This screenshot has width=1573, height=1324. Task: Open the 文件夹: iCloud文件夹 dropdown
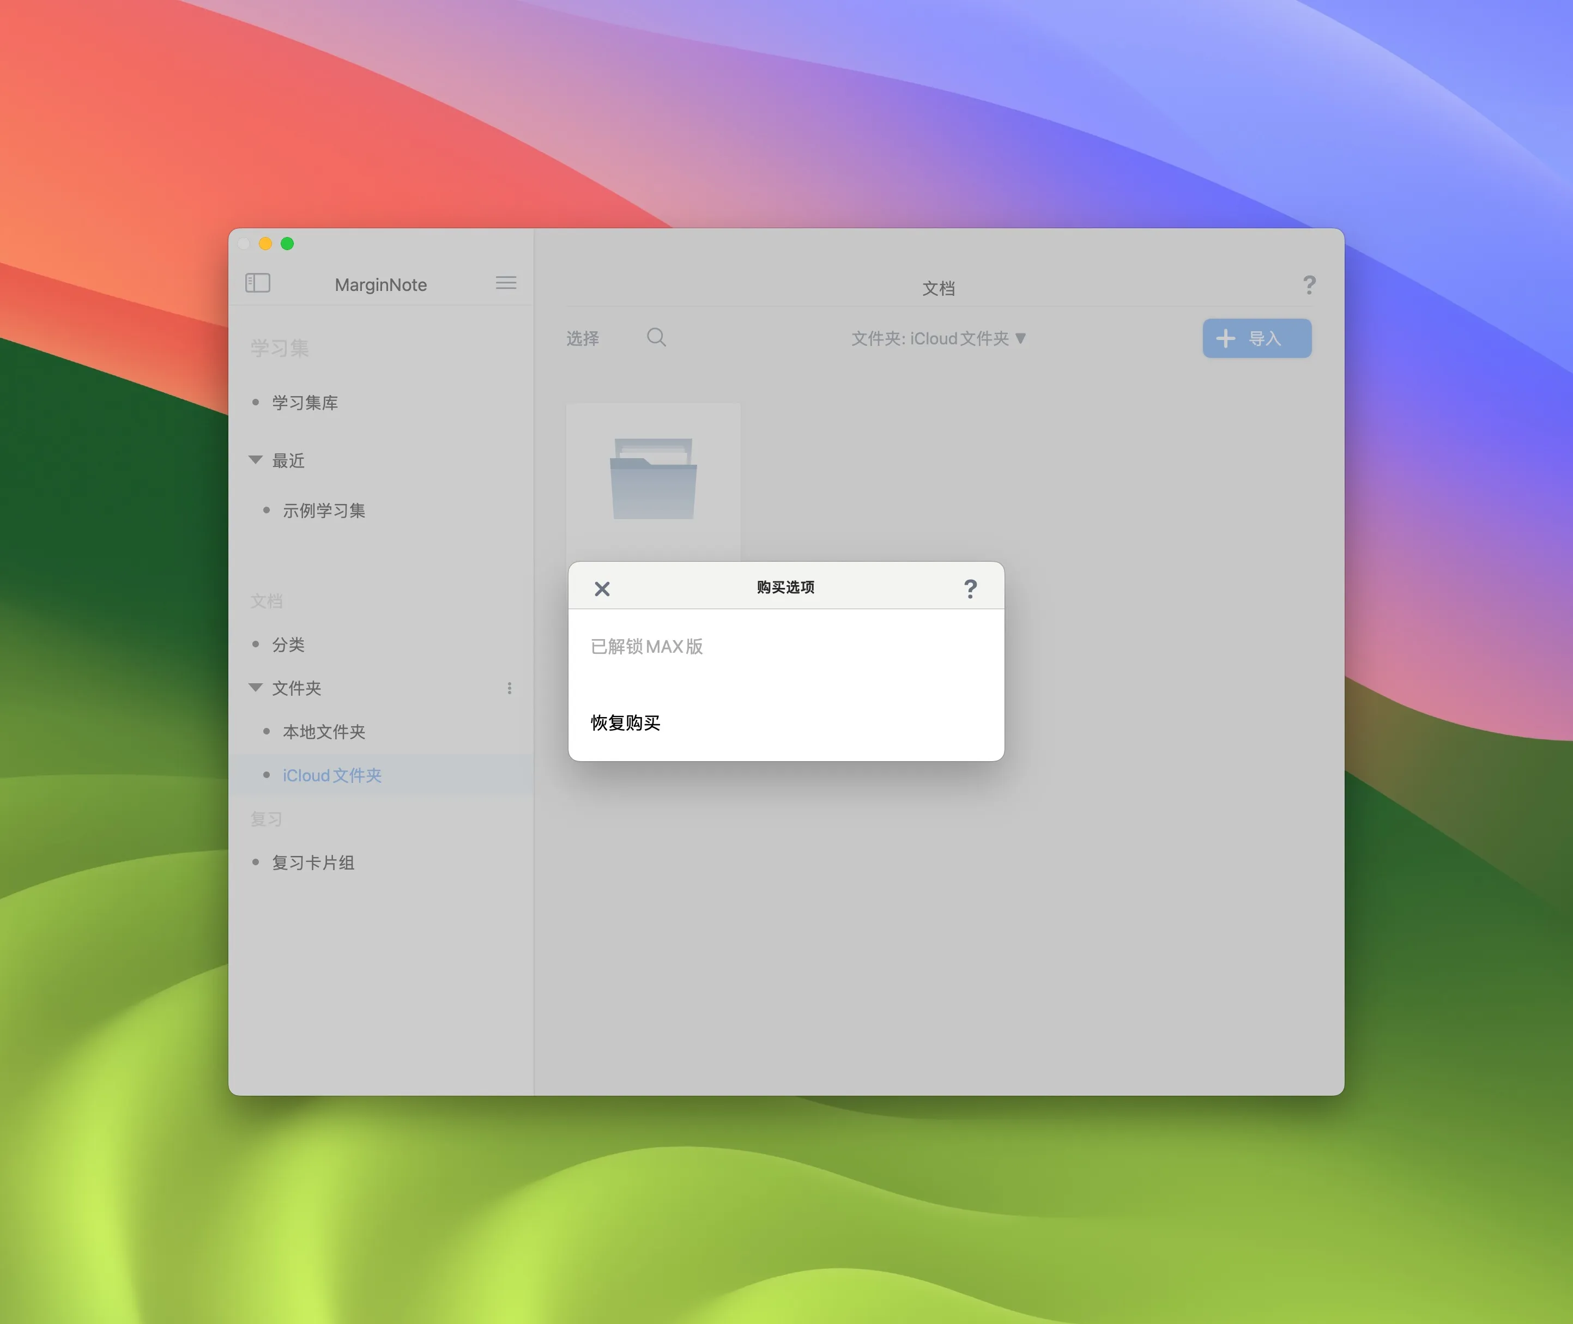click(x=938, y=338)
